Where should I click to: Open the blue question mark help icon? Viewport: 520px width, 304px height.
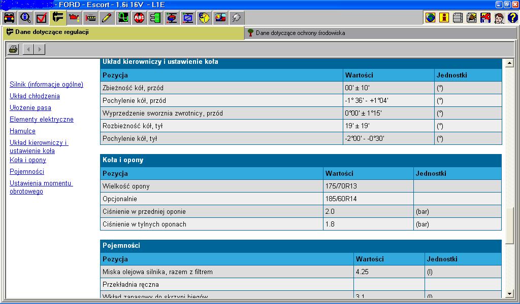pos(512,18)
